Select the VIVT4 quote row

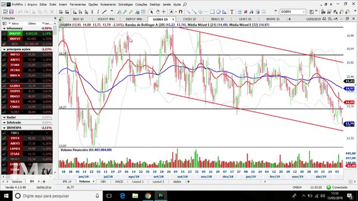(x=27, y=138)
